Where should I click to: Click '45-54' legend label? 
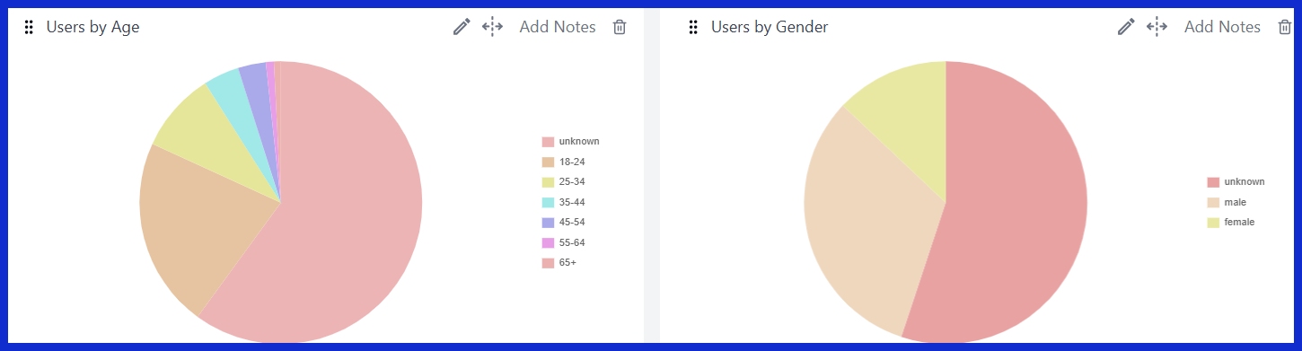571,223
